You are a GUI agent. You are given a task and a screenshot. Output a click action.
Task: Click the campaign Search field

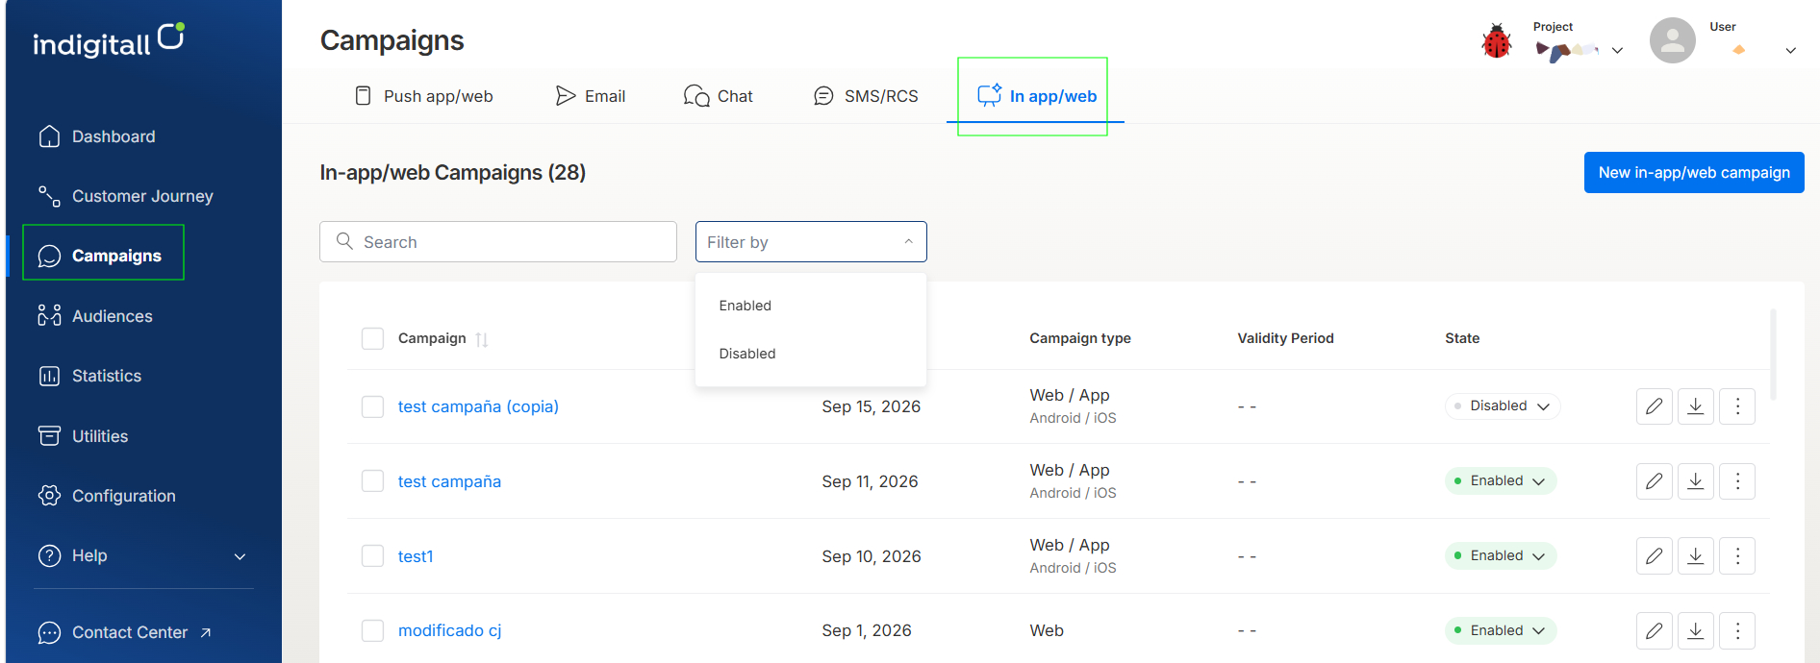(x=498, y=242)
